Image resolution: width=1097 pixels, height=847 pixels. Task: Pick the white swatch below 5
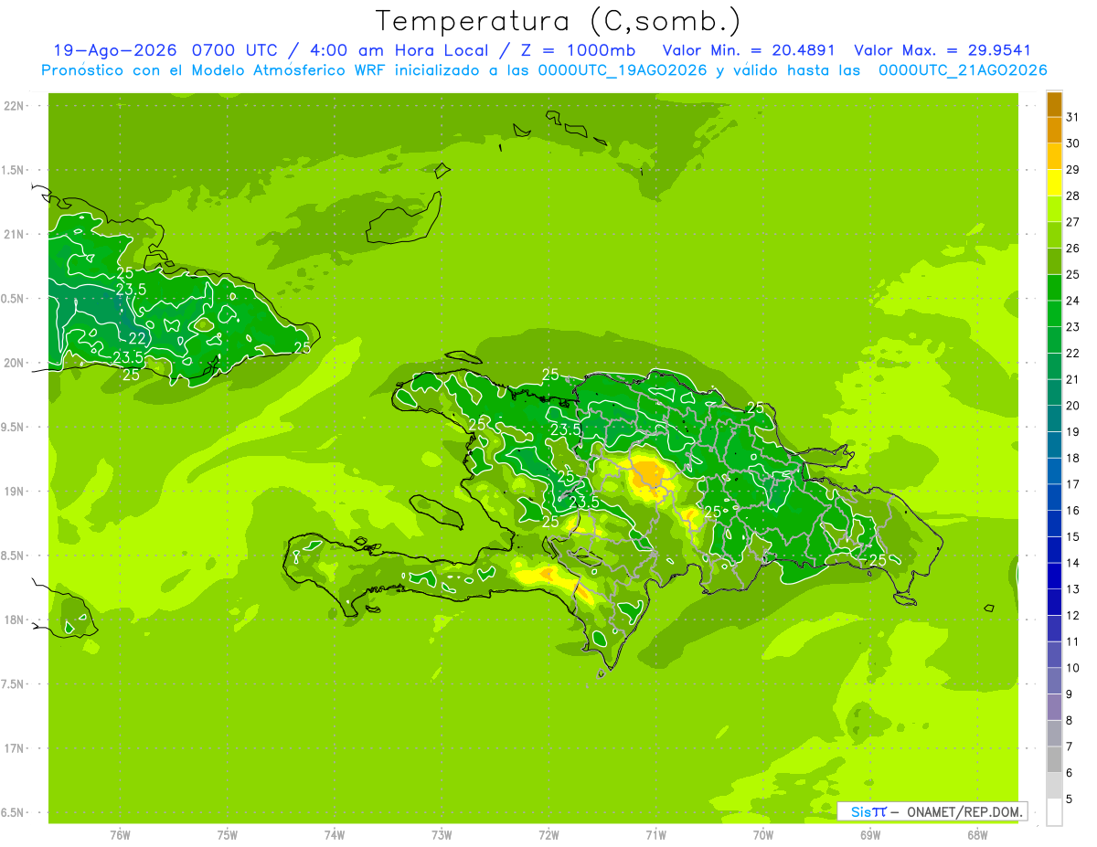point(1054,812)
